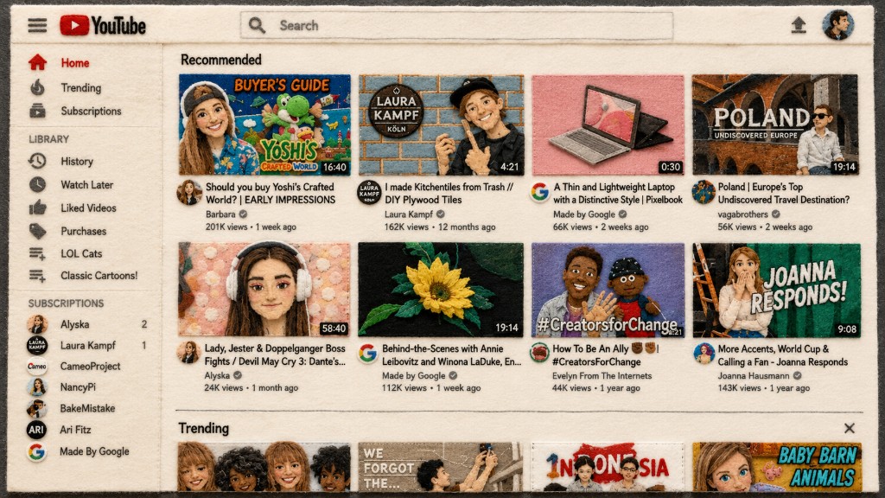Click the Trending flame icon

(38, 87)
